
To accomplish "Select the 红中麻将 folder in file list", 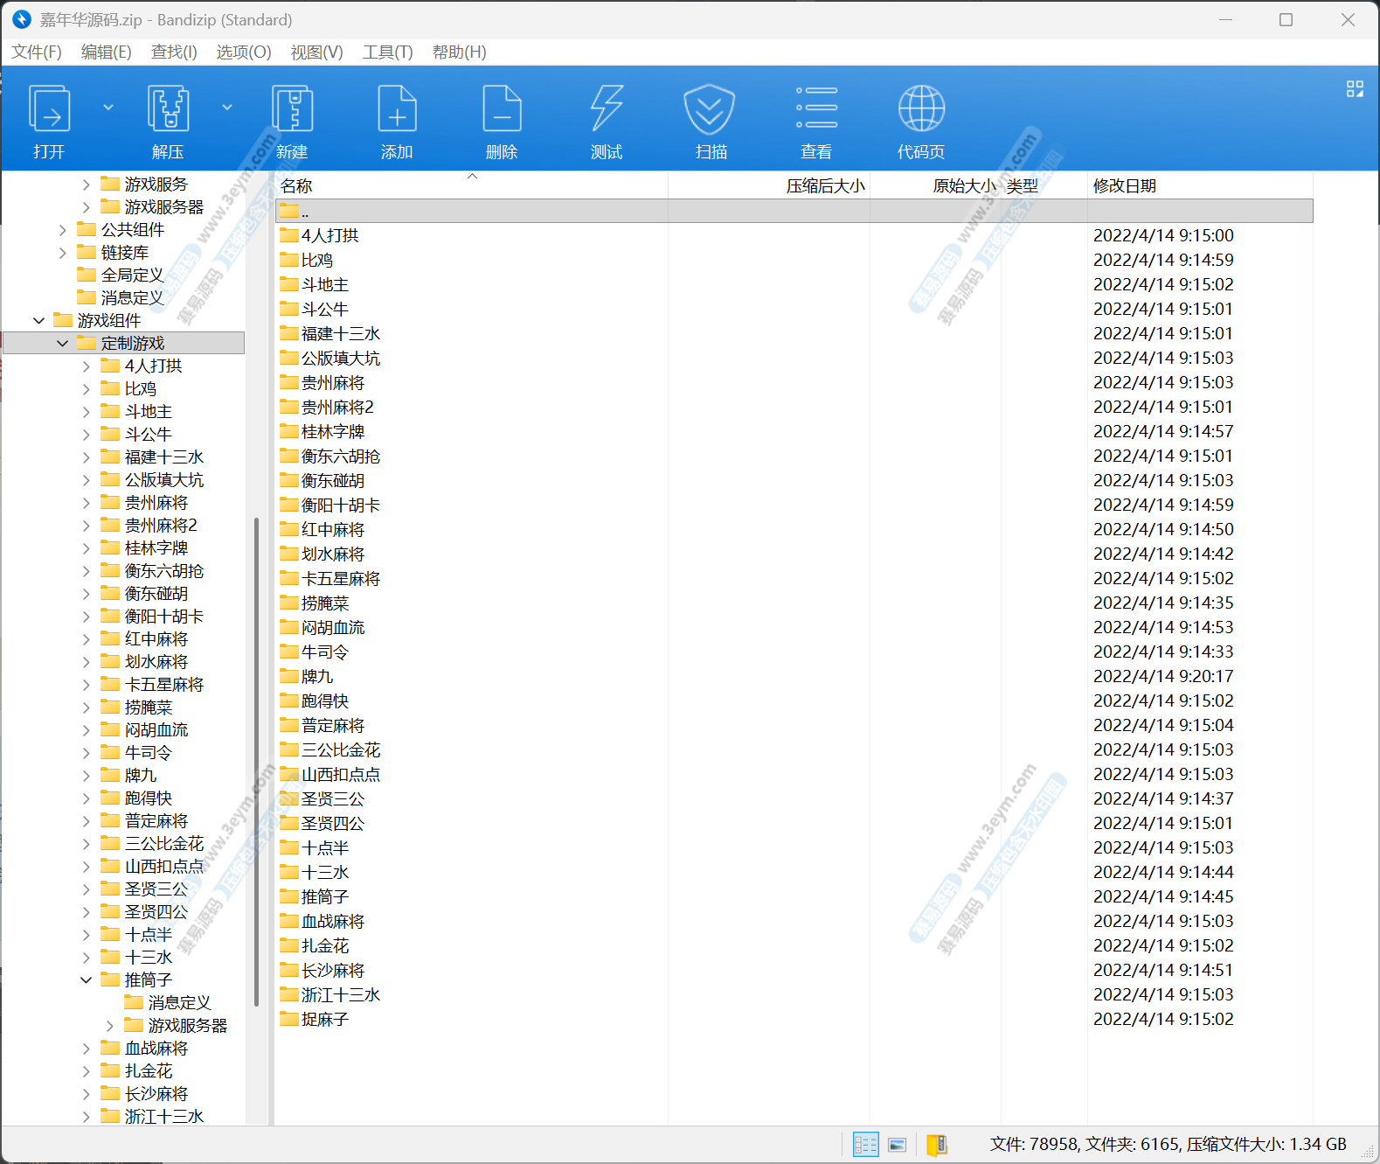I will click(x=332, y=530).
